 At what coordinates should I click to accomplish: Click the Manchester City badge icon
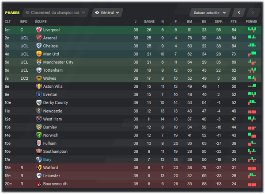coord(39,62)
